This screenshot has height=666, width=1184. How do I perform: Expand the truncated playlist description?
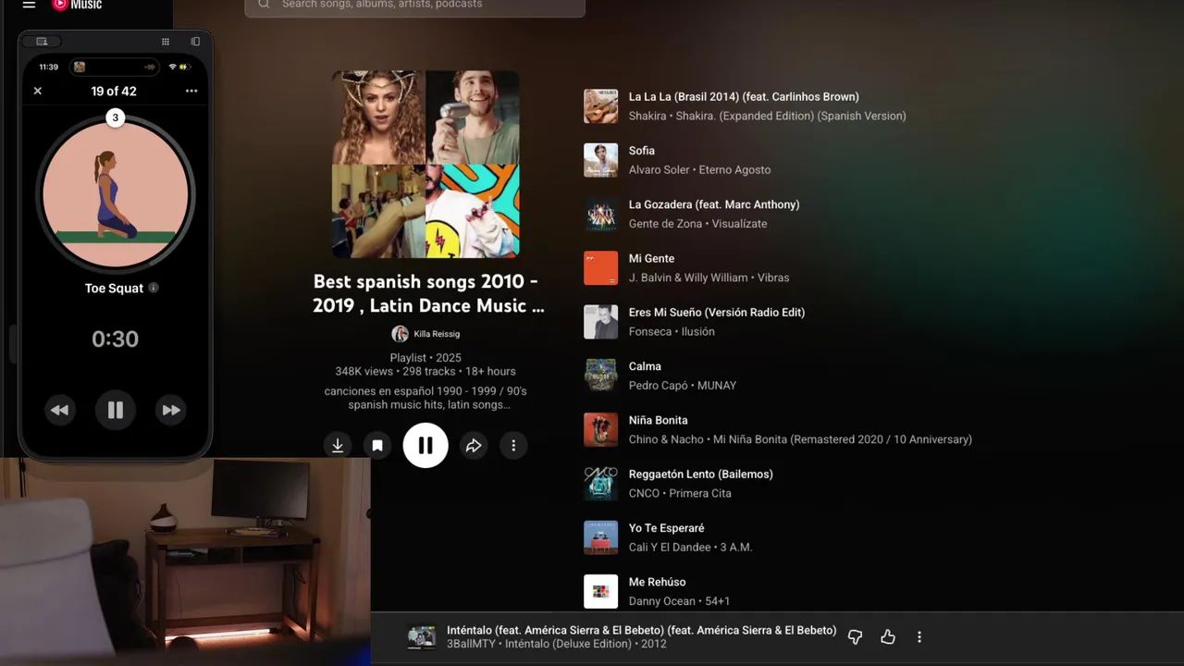click(x=425, y=398)
